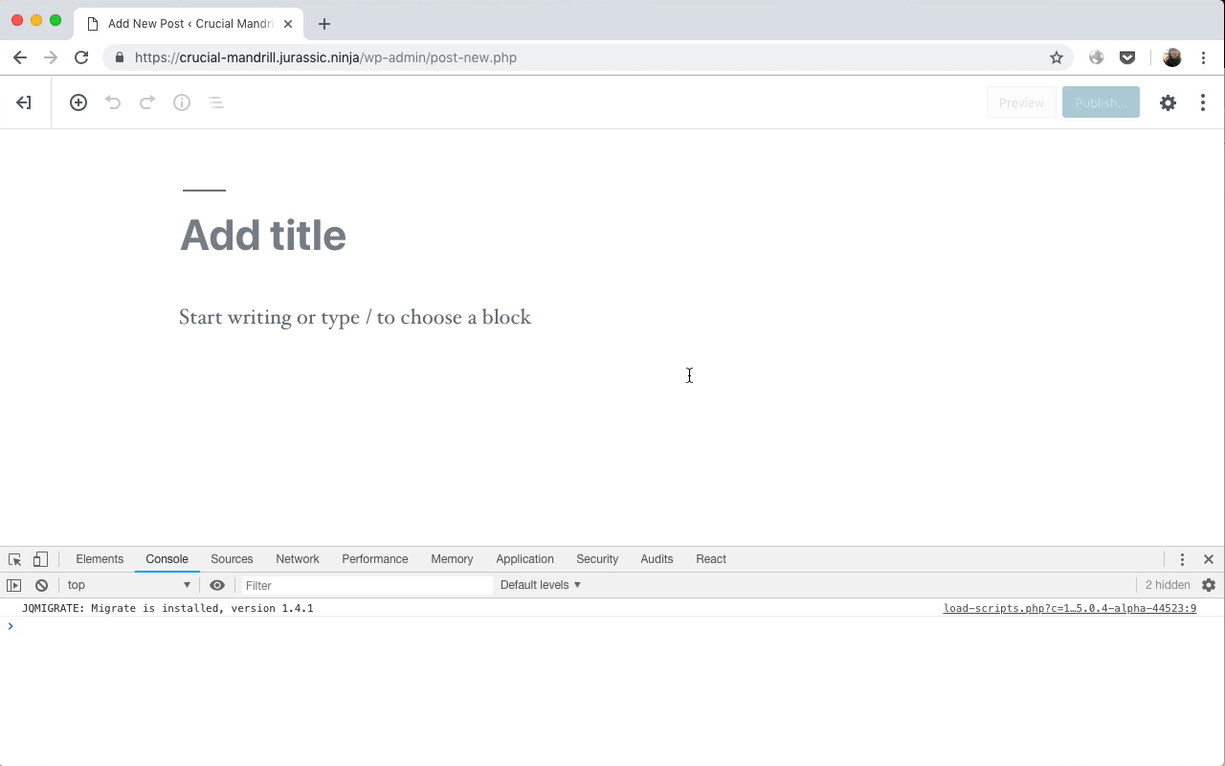Image resolution: width=1225 pixels, height=766 pixels.
Task: Go to the Memory tab
Action: point(452,559)
